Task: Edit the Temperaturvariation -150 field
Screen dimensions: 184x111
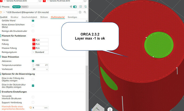Action: coord(40,65)
